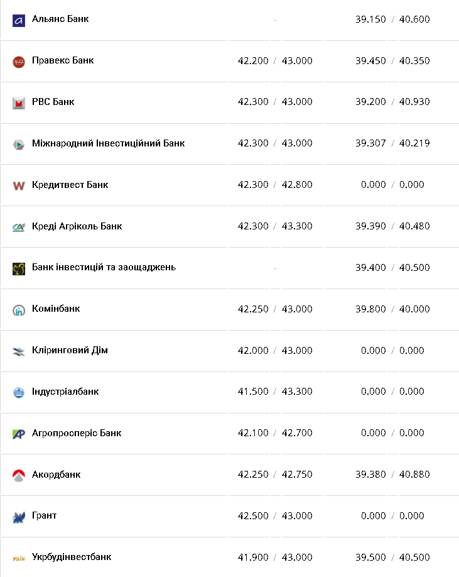The height and width of the screenshot is (577, 459).
Task: Click the Кредитвест Банк logo icon
Action: click(18, 185)
